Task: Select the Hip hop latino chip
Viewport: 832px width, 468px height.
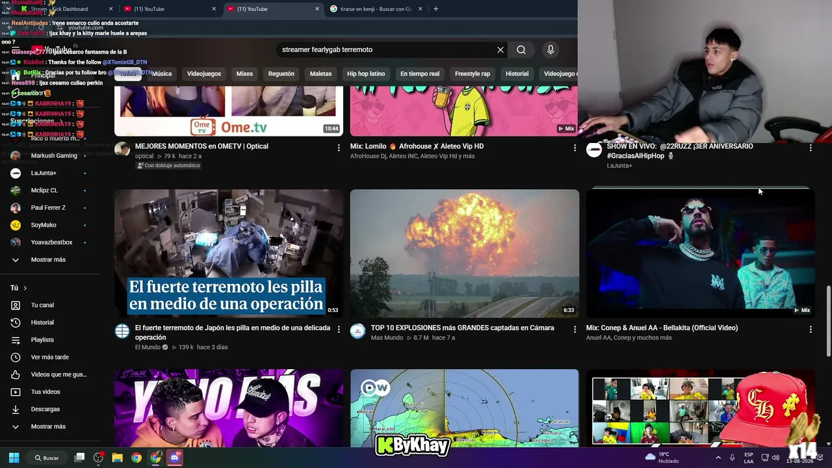Action: coord(366,74)
